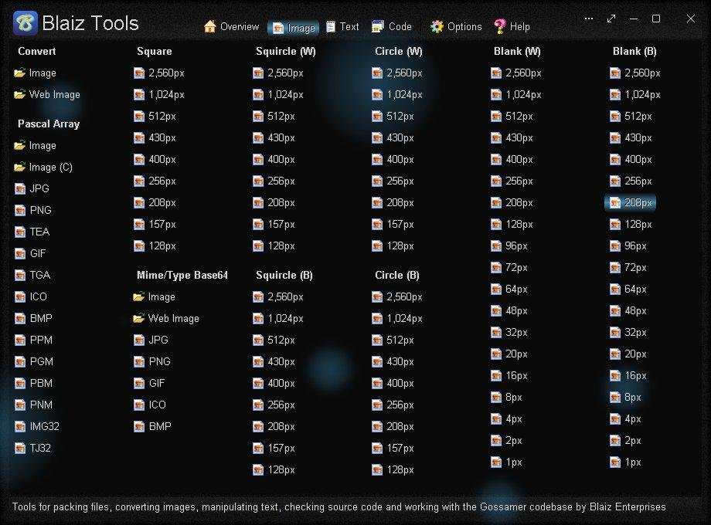The width and height of the screenshot is (711, 525).
Task: Choose the PPM format item
Action: [33, 340]
